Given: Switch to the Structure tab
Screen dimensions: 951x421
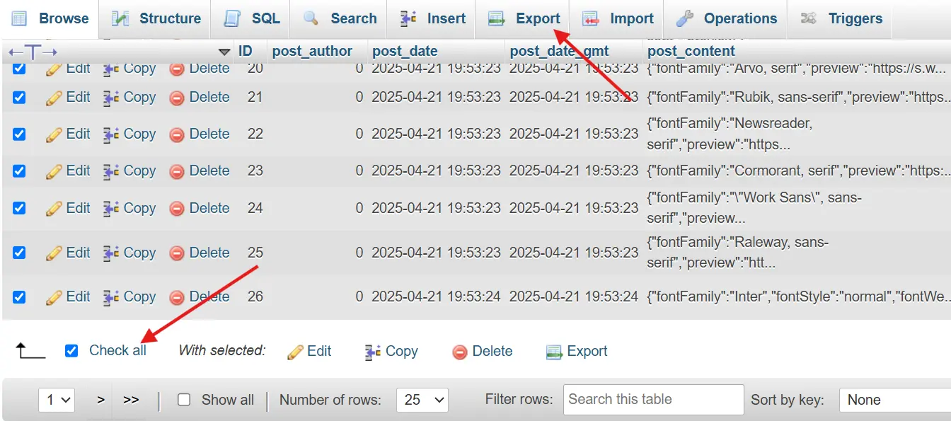Looking at the screenshot, I should click(156, 19).
